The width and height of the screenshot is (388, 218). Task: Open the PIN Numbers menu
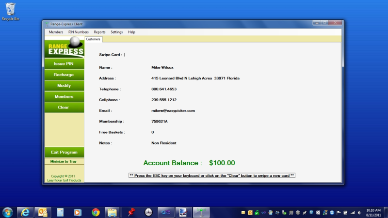(x=78, y=32)
